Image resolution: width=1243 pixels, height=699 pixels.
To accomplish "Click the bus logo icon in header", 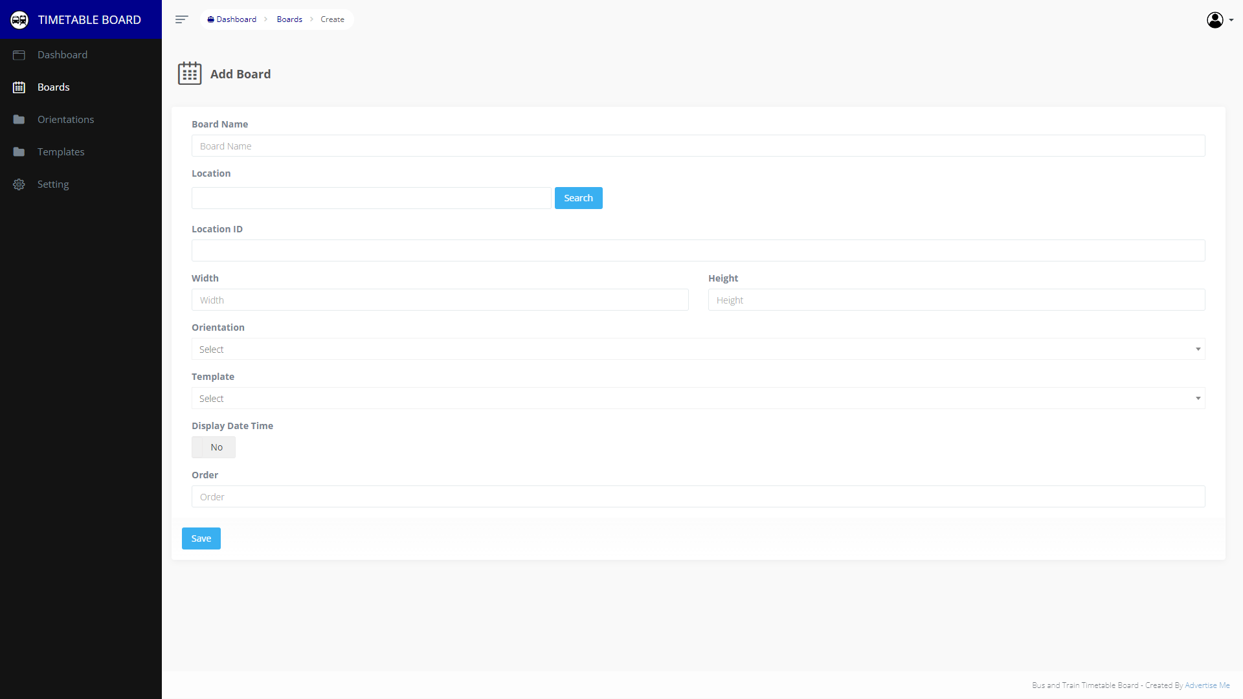I will (19, 20).
